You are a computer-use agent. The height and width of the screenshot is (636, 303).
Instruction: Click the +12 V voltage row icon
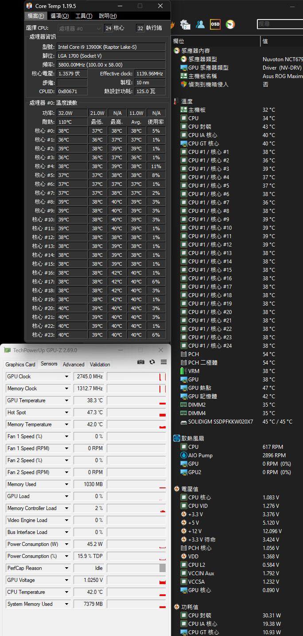(x=184, y=531)
